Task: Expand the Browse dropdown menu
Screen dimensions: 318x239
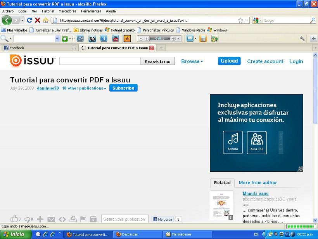Action: tap(192, 61)
